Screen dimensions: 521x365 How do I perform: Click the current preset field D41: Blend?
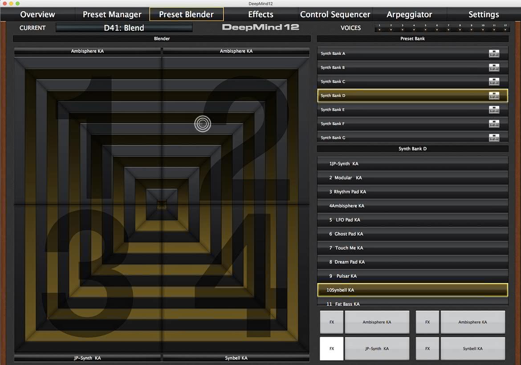coord(124,28)
